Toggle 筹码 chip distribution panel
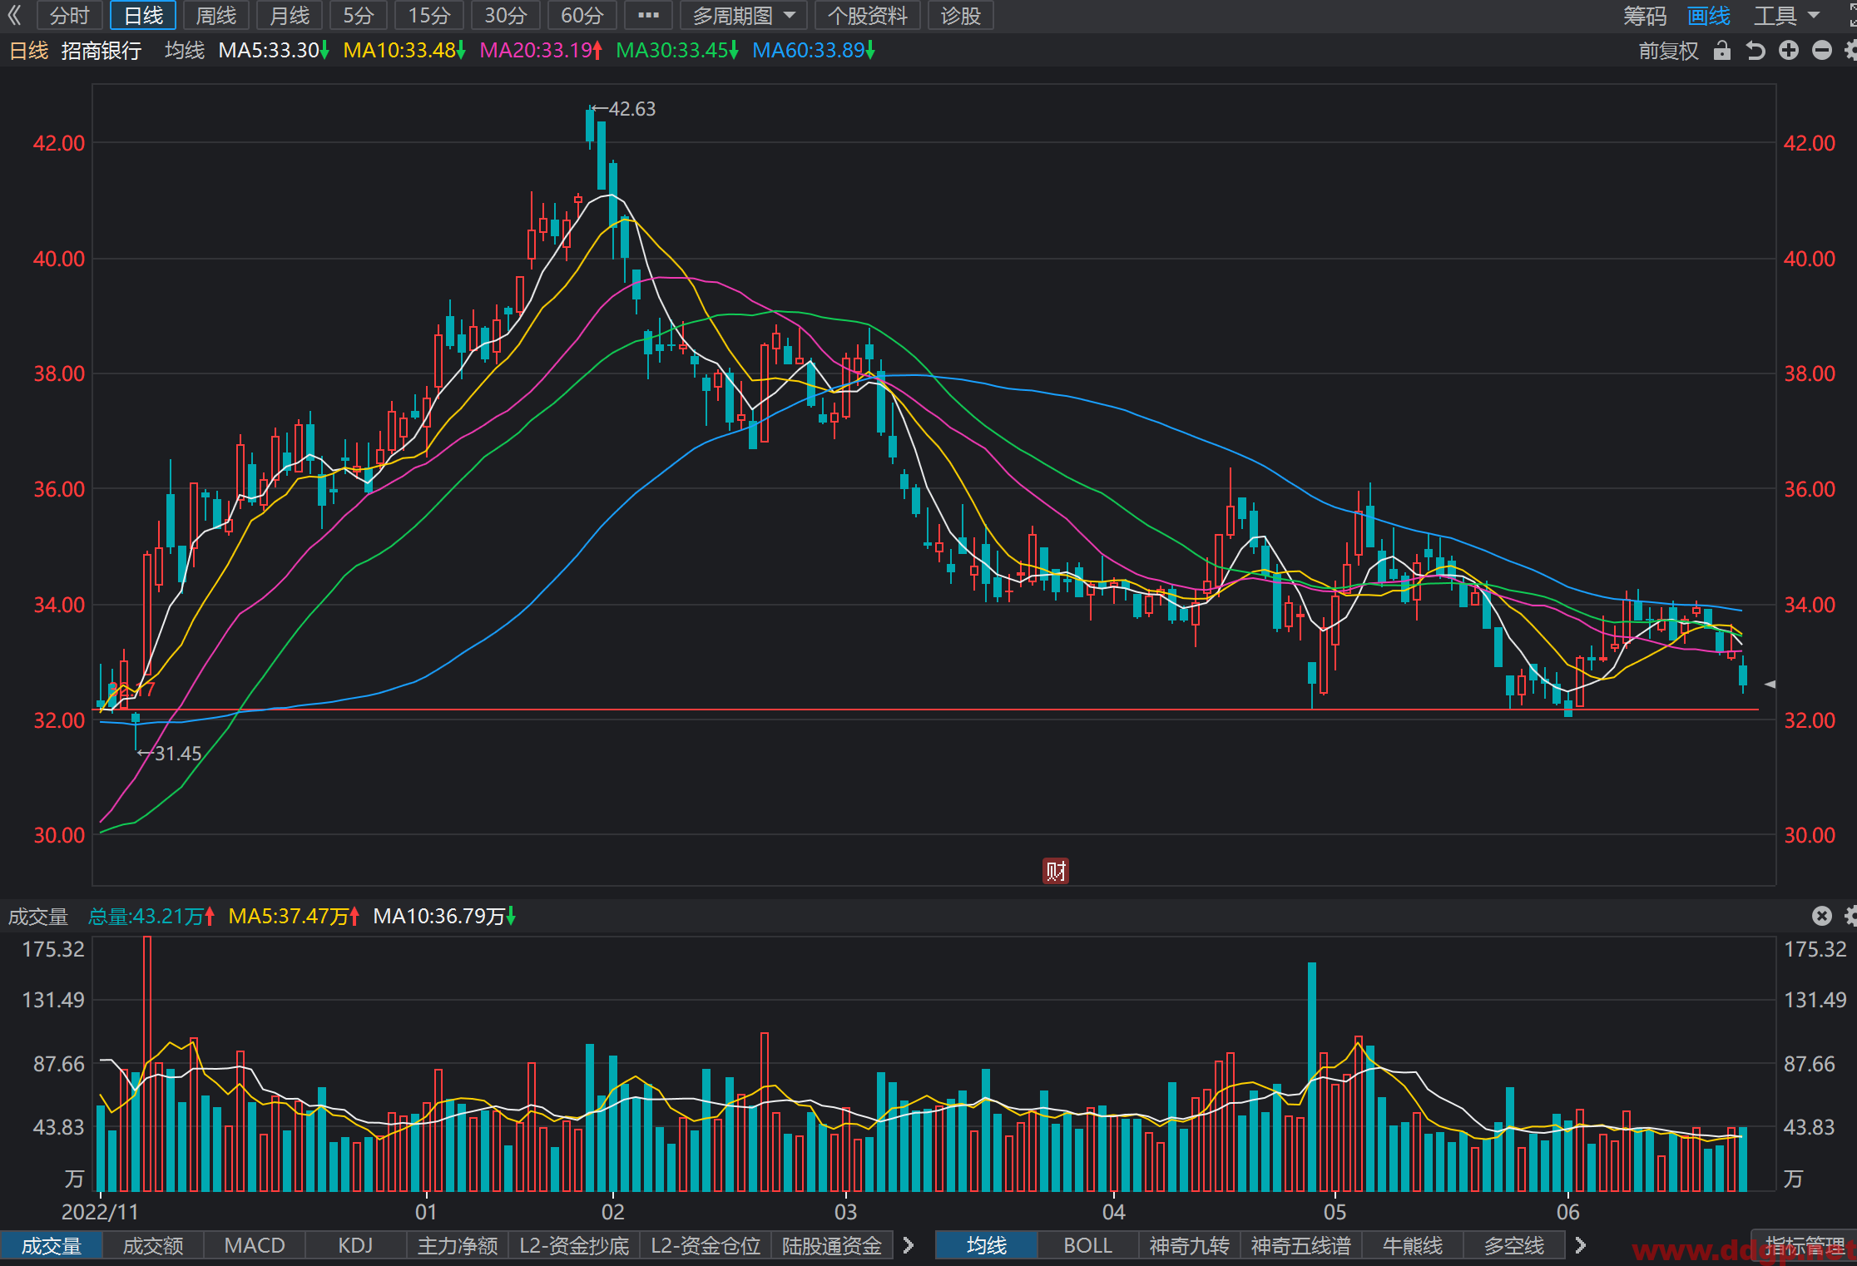 (x=1645, y=16)
